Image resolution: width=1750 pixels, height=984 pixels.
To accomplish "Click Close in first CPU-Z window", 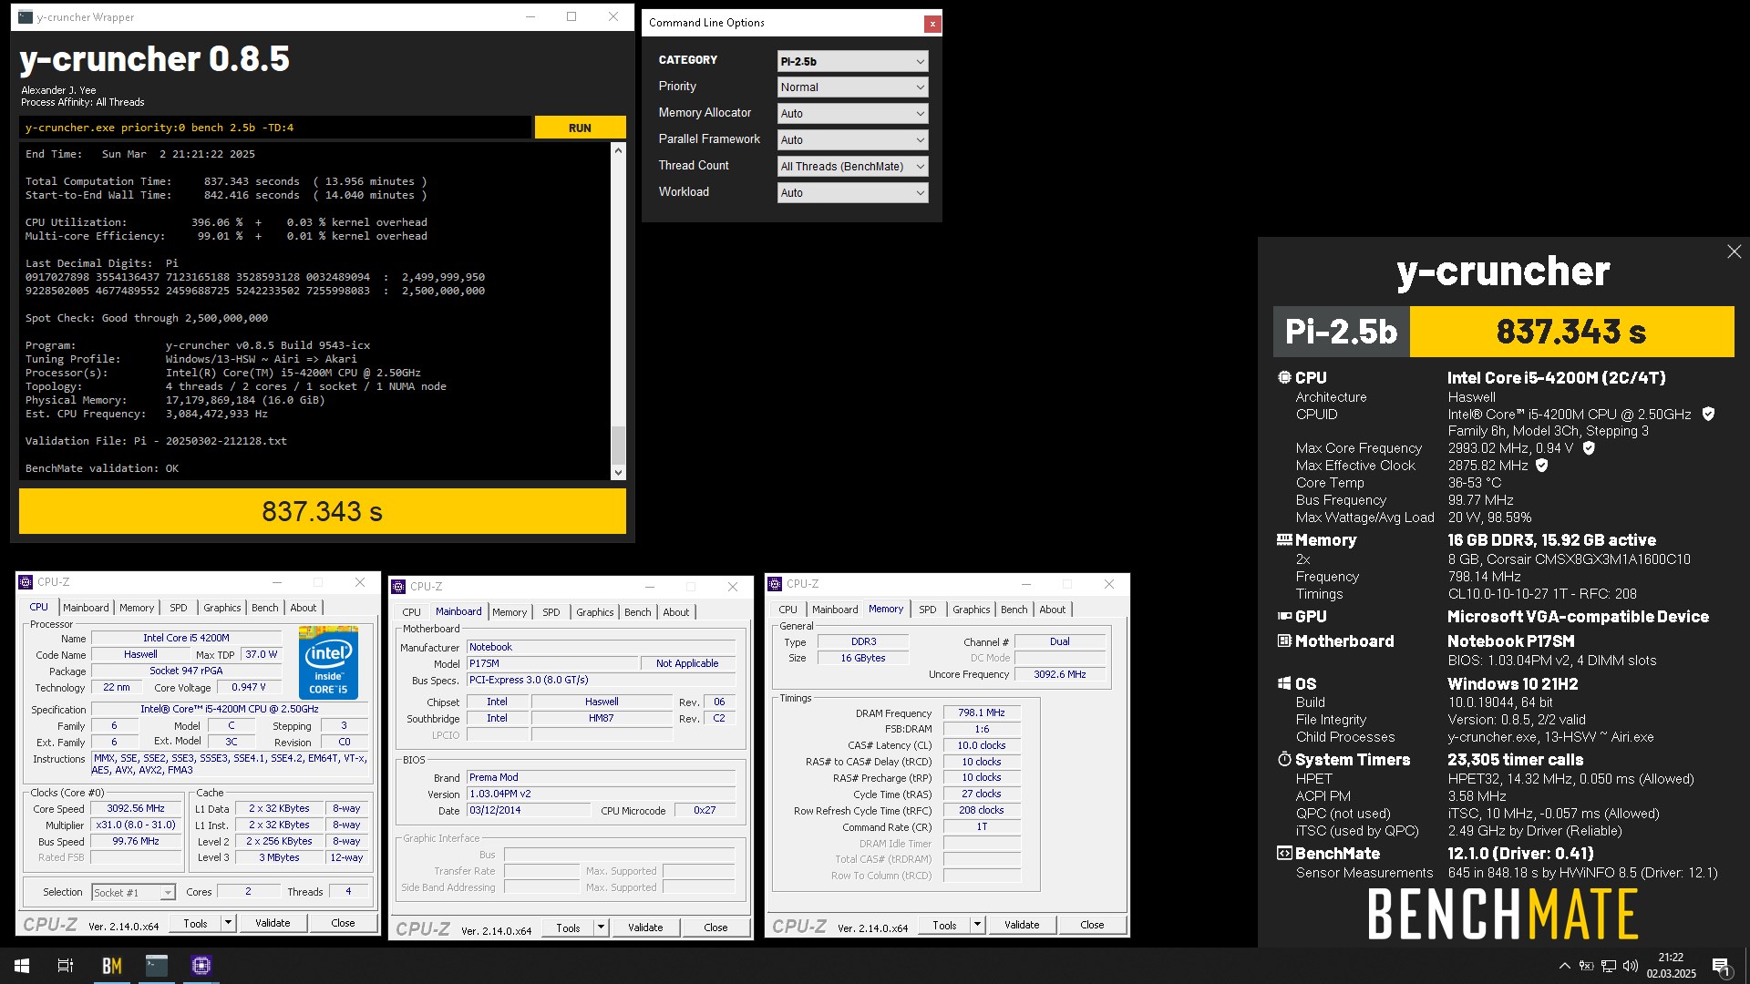I will (343, 923).
